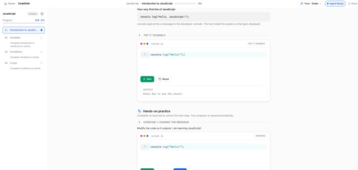358x170 pixels.
Task: Click the Agent Ready button
Action: click(x=335, y=4)
